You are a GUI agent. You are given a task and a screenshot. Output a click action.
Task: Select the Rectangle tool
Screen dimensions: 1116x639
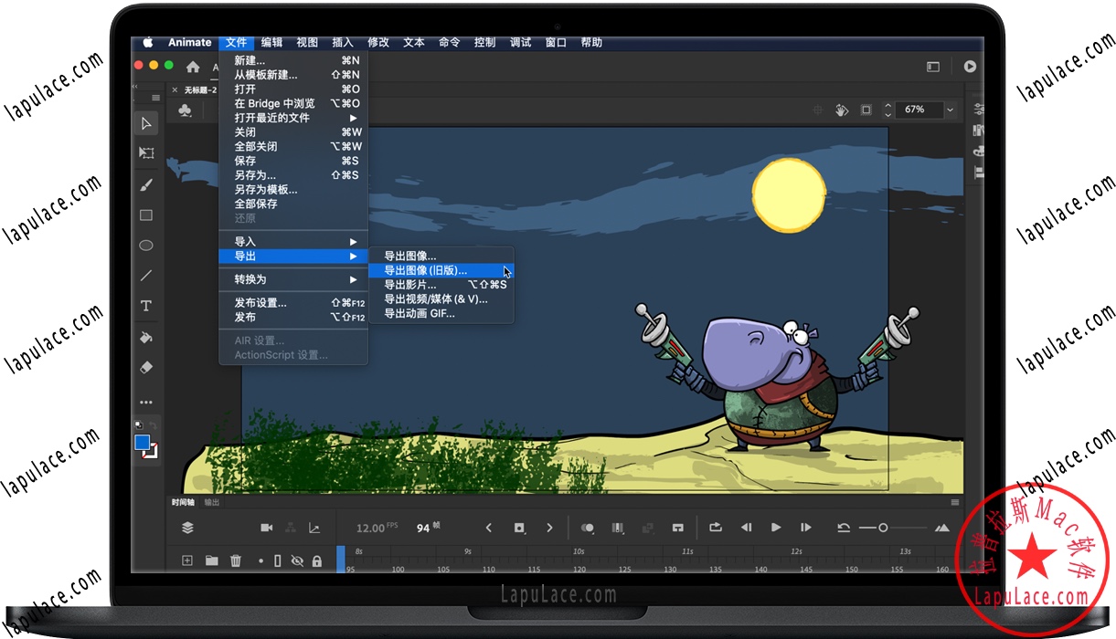coord(146,215)
